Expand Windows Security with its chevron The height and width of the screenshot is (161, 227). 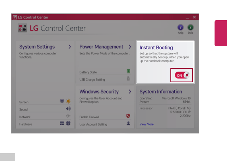tap(130, 91)
